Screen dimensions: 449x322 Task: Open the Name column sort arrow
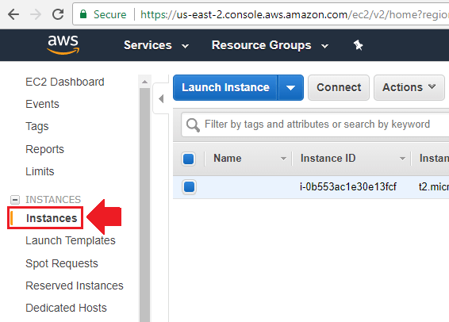(283, 159)
